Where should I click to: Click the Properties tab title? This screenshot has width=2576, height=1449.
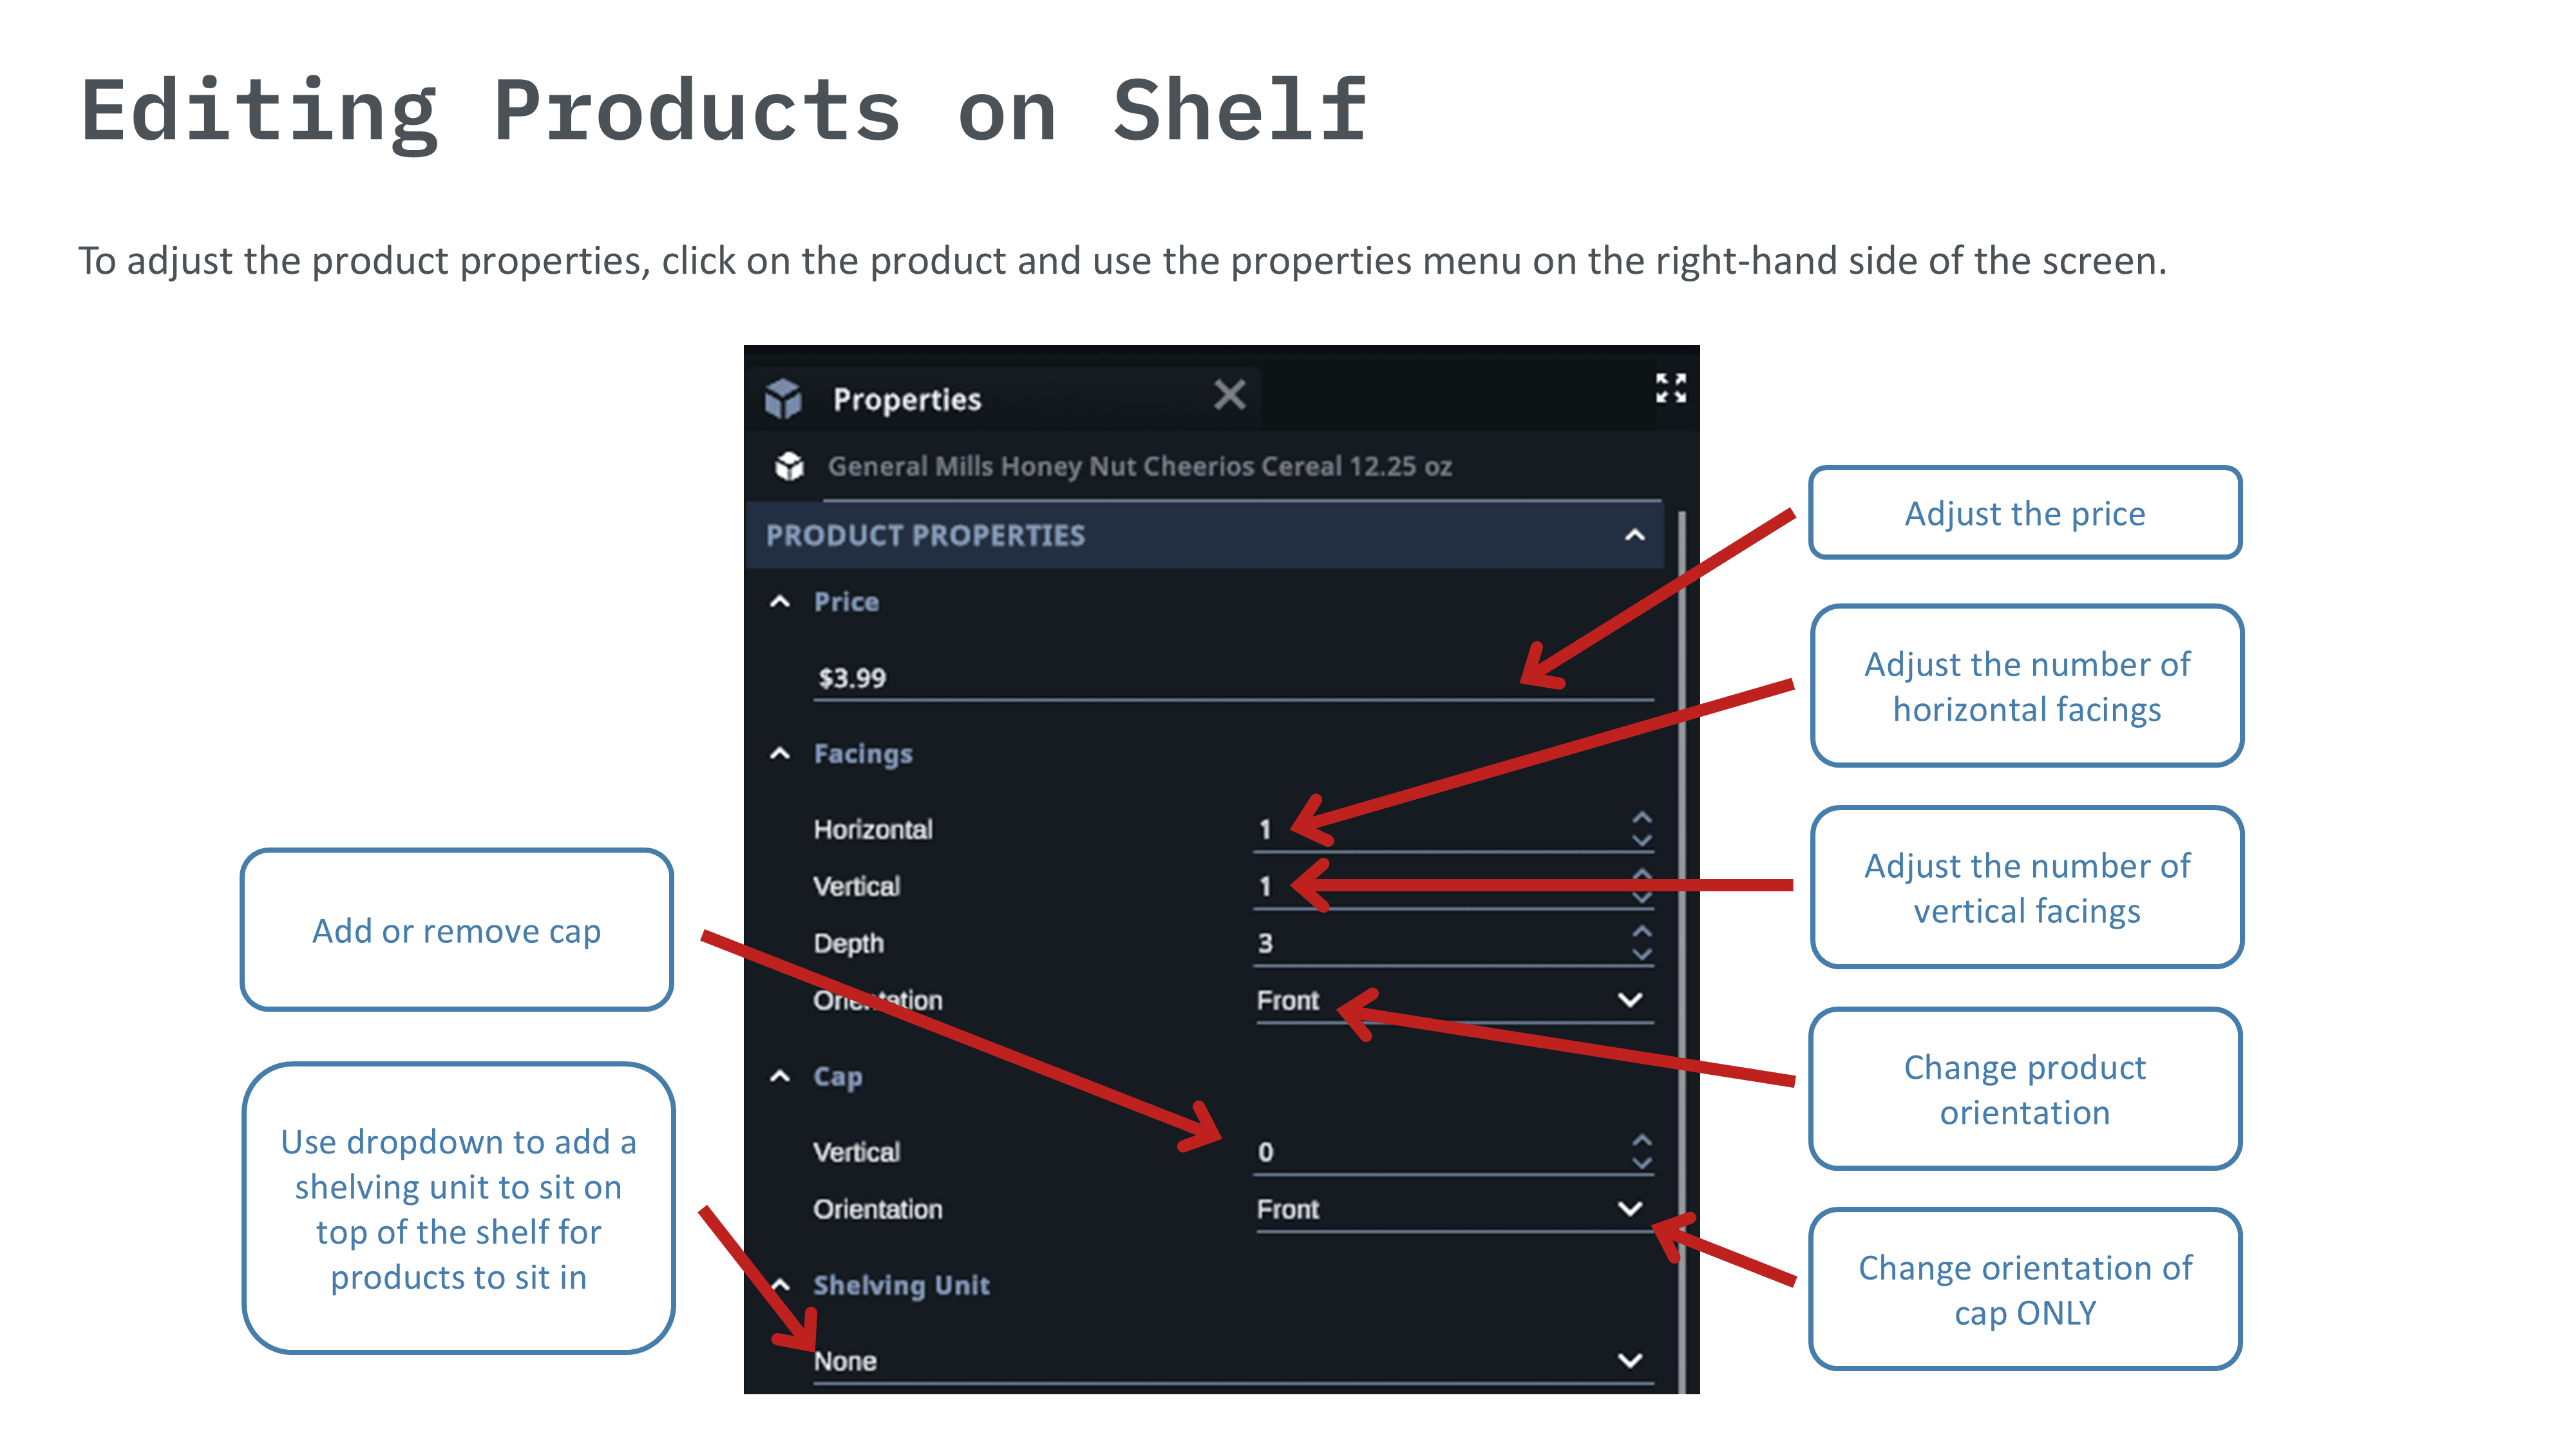[907, 400]
